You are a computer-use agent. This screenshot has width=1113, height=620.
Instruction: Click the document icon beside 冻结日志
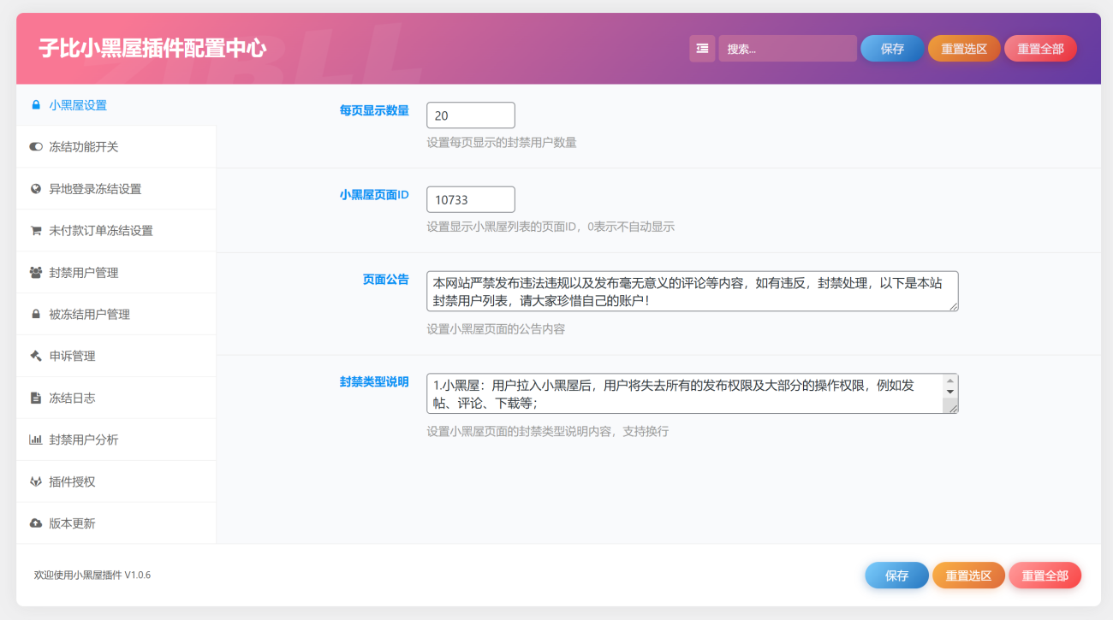pyautogui.click(x=36, y=398)
